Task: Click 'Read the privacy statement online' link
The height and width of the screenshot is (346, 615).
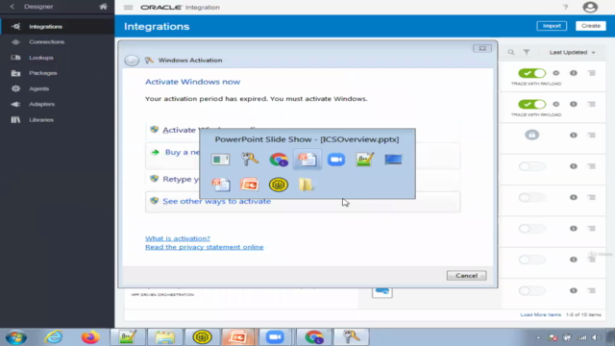Action: point(205,247)
